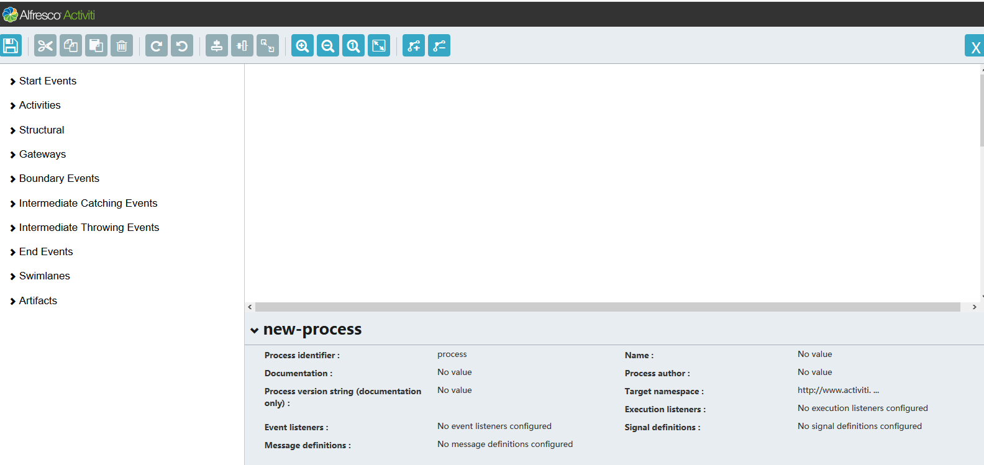Image resolution: width=984 pixels, height=465 pixels.
Task: Click 'No signal definitions configured' value
Action: [x=860, y=427]
